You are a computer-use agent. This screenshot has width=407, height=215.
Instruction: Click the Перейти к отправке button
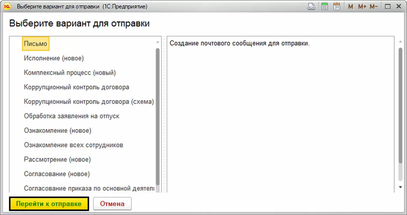point(49,204)
